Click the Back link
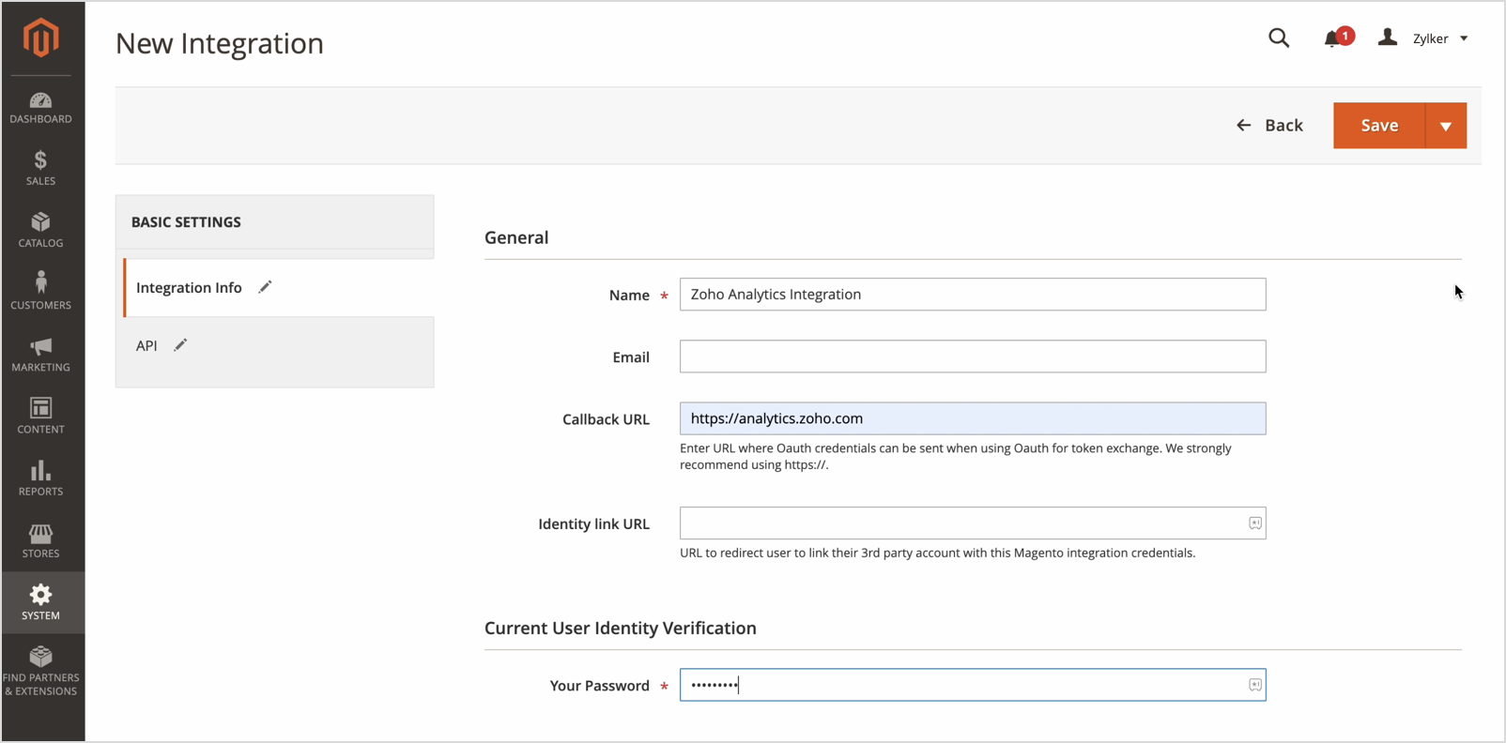The image size is (1506, 743). coord(1270,126)
